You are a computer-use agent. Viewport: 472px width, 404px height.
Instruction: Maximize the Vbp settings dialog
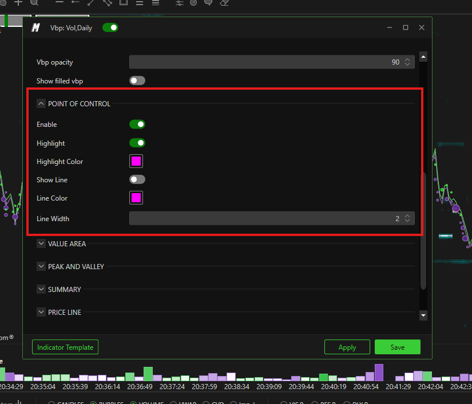pyautogui.click(x=406, y=27)
